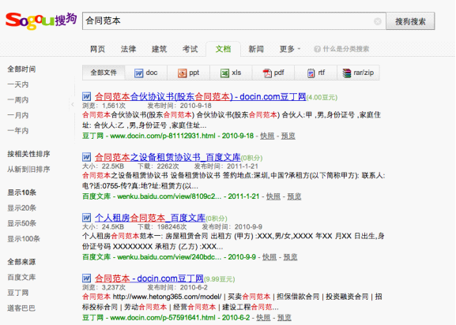Click the help icon beside 什么是分类搜索
The height and width of the screenshot is (325, 456).
click(x=317, y=49)
